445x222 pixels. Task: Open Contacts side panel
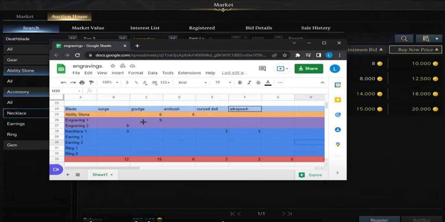(x=338, y=130)
